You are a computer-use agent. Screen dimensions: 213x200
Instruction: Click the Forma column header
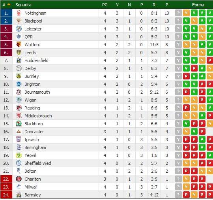(x=198, y=5)
